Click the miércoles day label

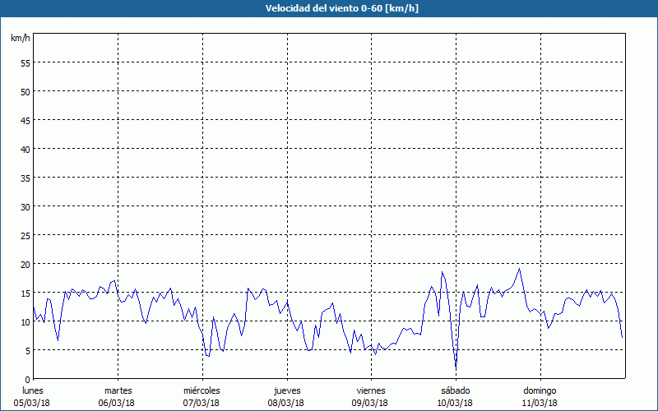tap(202, 390)
